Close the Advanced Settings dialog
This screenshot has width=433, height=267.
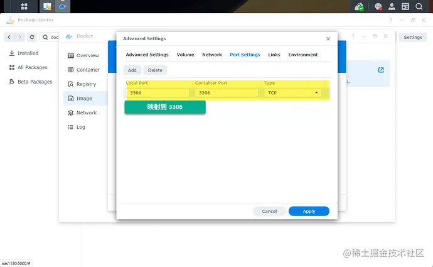point(328,39)
